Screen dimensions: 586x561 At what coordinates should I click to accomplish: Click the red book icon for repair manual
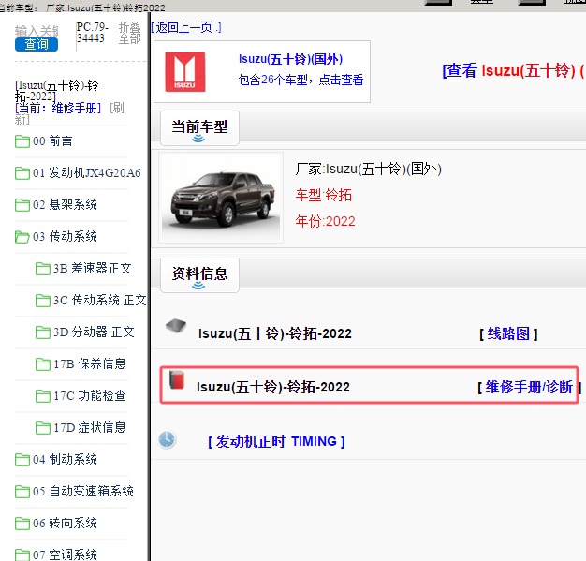pos(177,380)
